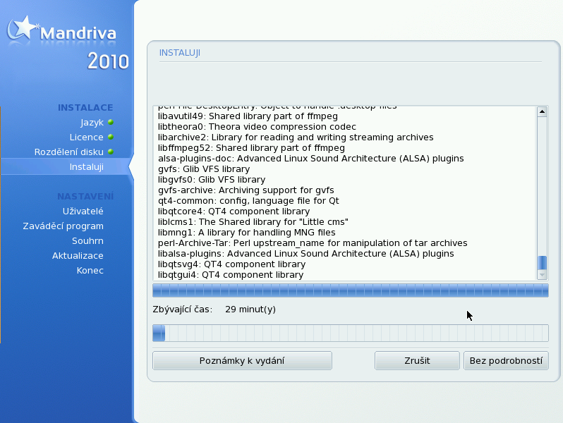Select Rozdělení disku step in sidebar
563x423 pixels.
pyautogui.click(x=69, y=152)
